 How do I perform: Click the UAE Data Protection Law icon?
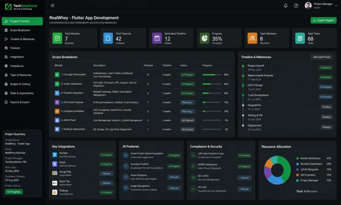click(x=193, y=155)
